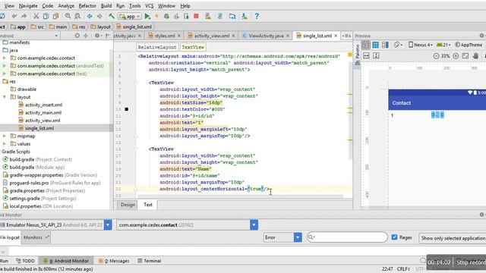Click the Zoom to Fit icon in Preview
This screenshot has width=486, height=273.
tap(465, 56)
